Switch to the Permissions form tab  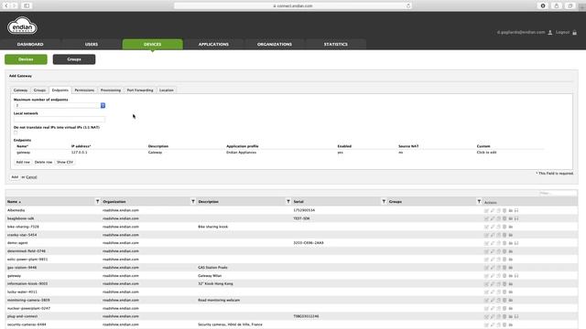click(84, 90)
